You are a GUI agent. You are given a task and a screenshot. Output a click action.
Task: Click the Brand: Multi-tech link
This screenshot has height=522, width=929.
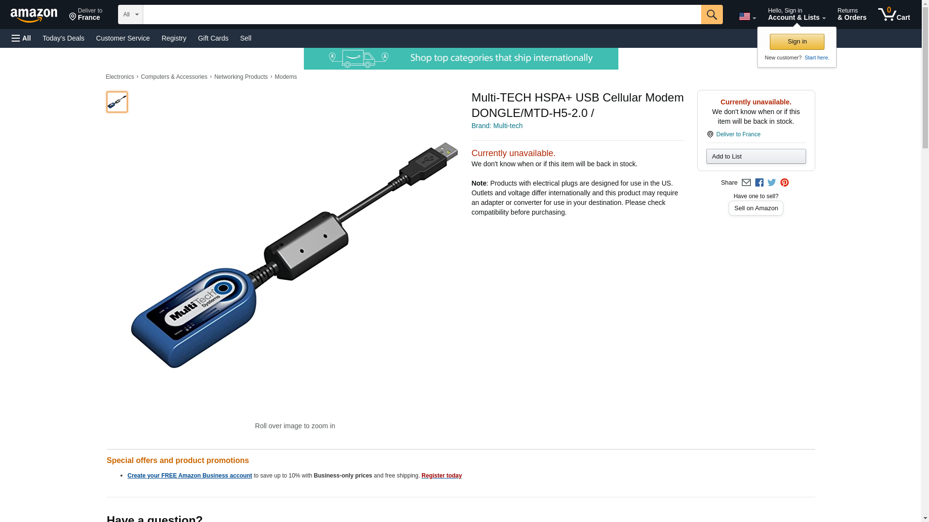(497, 126)
